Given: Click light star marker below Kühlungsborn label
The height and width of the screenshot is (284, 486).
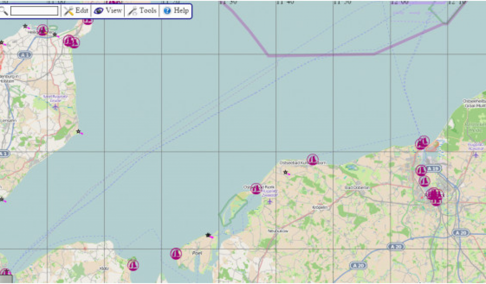Looking at the screenshot, I should (x=285, y=172).
